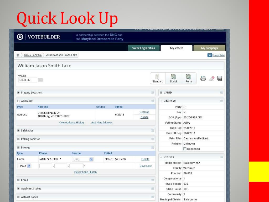269x202 pixels.
Task: Expand the Email section
Action: pos(18,180)
